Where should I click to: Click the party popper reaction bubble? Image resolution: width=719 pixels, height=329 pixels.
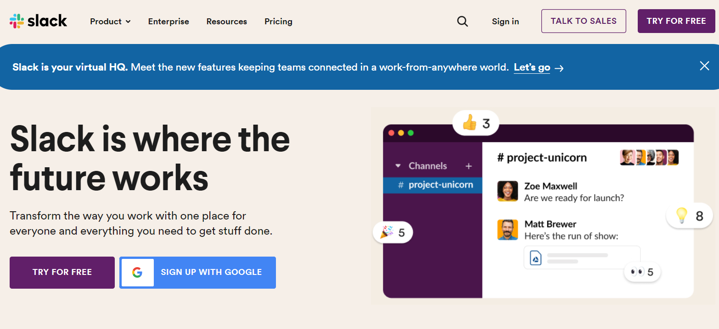(393, 232)
